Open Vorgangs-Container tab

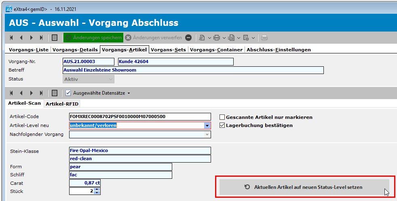pos(216,50)
